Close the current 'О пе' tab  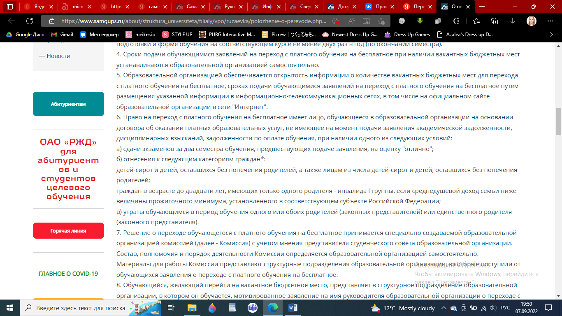click(x=468, y=7)
